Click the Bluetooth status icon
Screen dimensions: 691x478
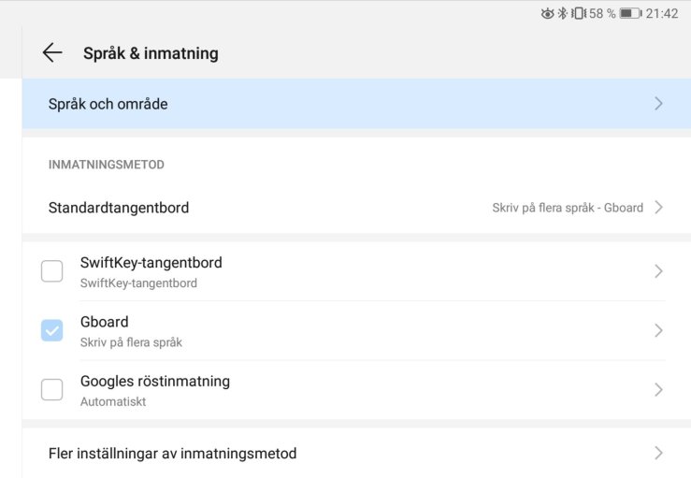pyautogui.click(x=563, y=13)
